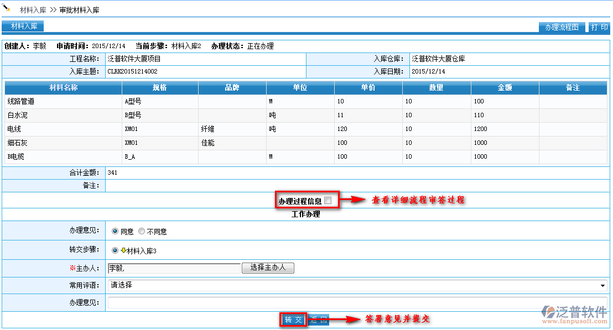Select the 不同意 radio button
Screen dimensions: 613x330
(142, 231)
